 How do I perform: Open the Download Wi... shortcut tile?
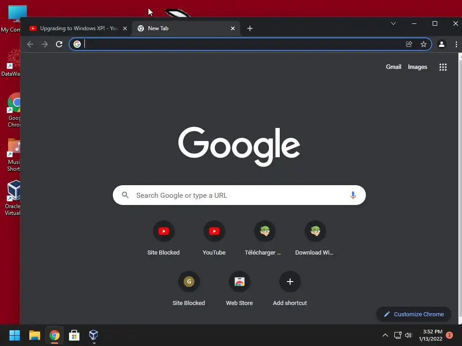(315, 238)
